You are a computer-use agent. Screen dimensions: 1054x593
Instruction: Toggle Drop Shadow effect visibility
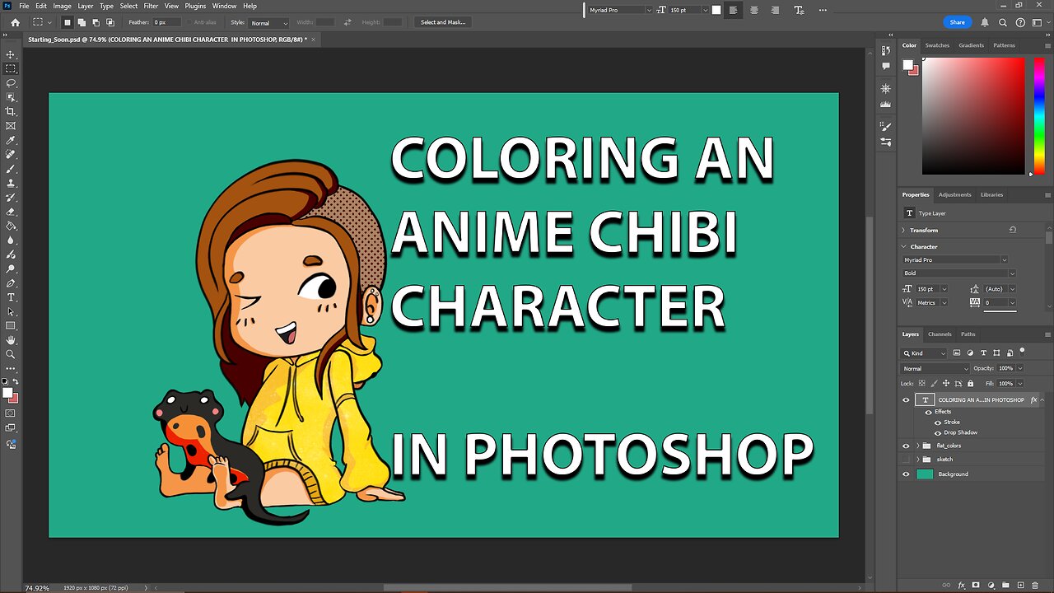(x=937, y=432)
